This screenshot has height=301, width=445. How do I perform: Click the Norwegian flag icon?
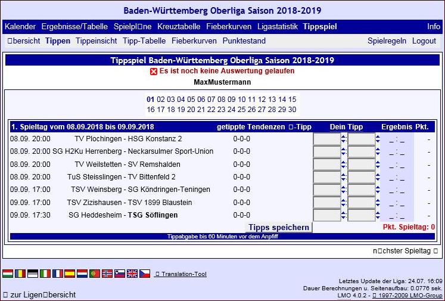pos(107,274)
